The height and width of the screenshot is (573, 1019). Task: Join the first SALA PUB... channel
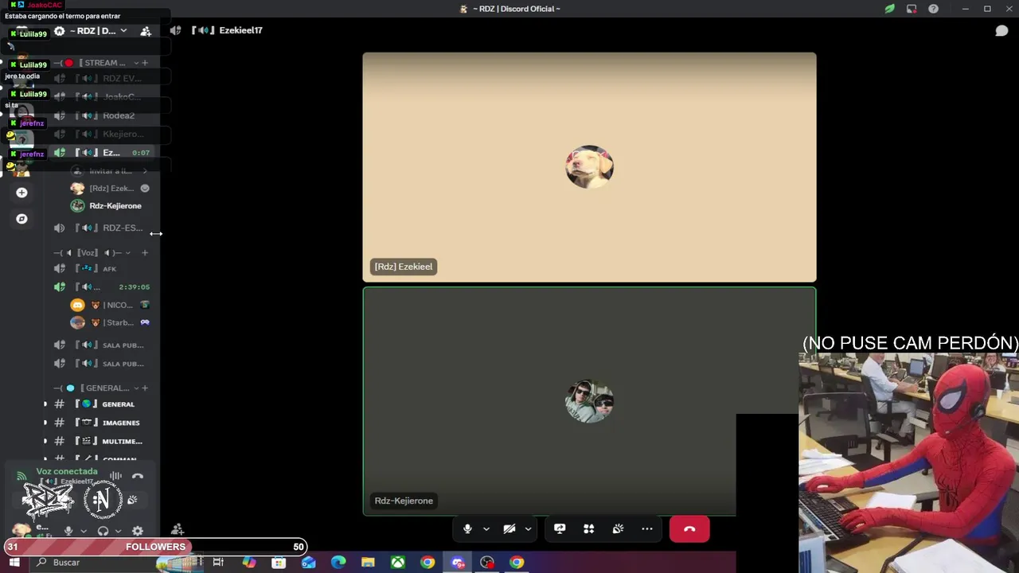pyautogui.click(x=103, y=345)
